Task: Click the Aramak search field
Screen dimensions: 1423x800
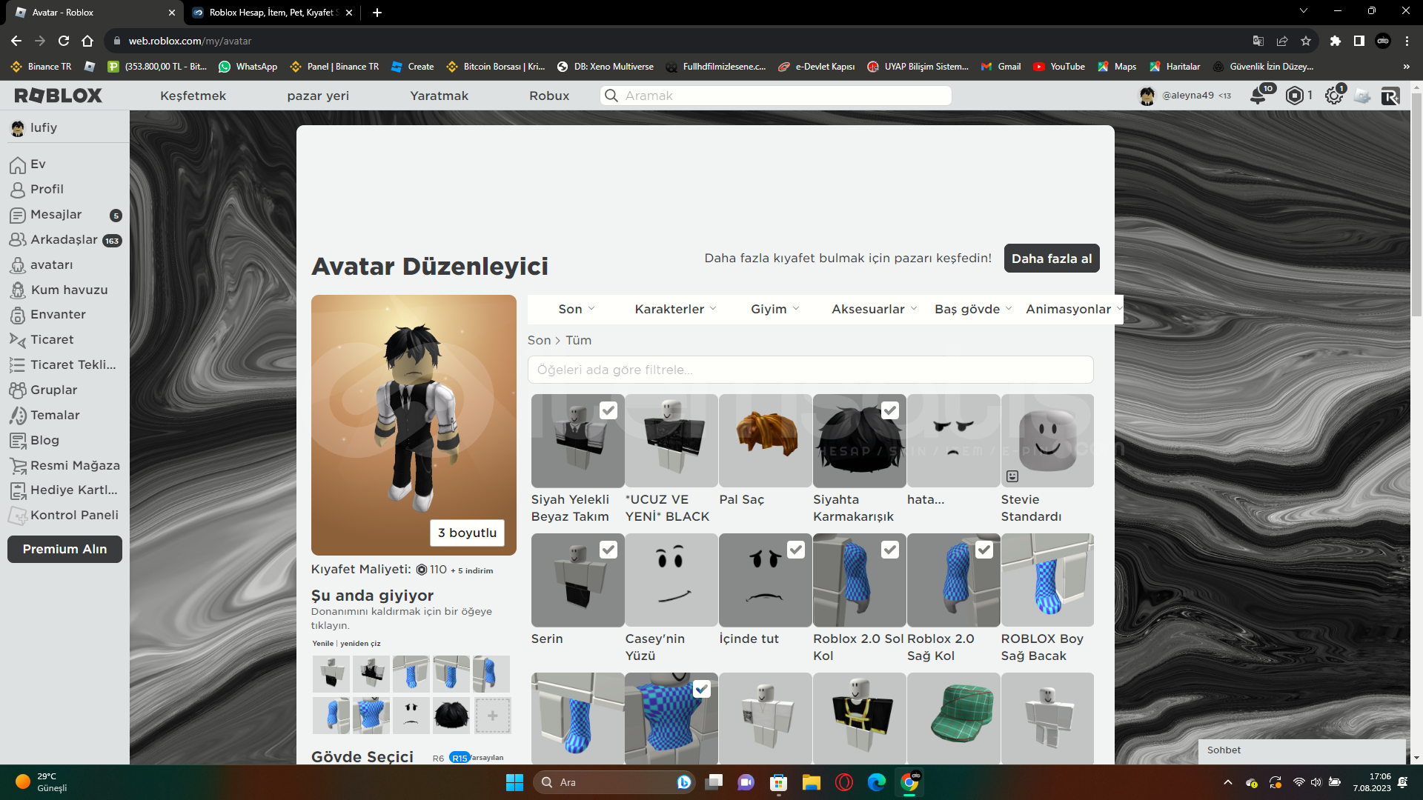Action: point(776,96)
